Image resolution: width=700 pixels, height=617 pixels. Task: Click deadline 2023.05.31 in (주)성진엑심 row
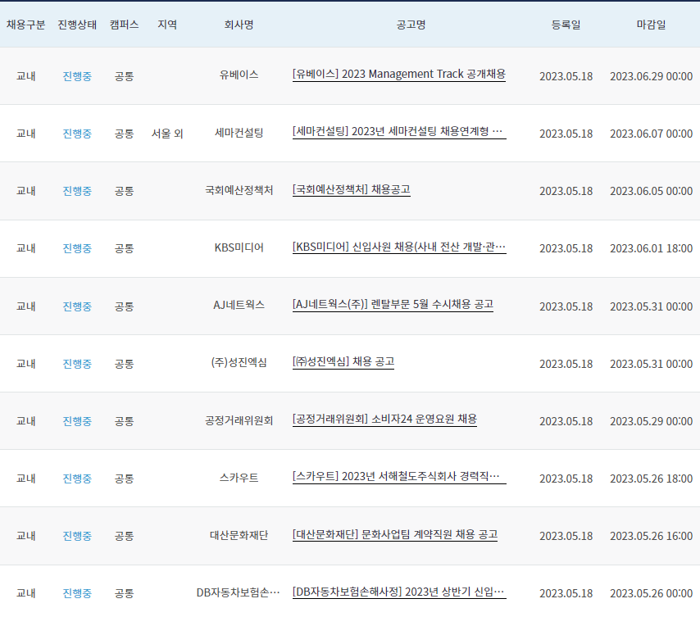651,364
